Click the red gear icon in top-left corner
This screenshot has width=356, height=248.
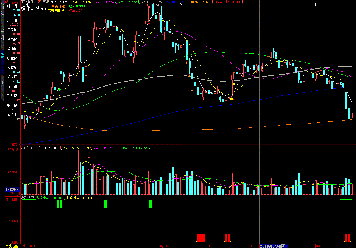click(x=6, y=2)
